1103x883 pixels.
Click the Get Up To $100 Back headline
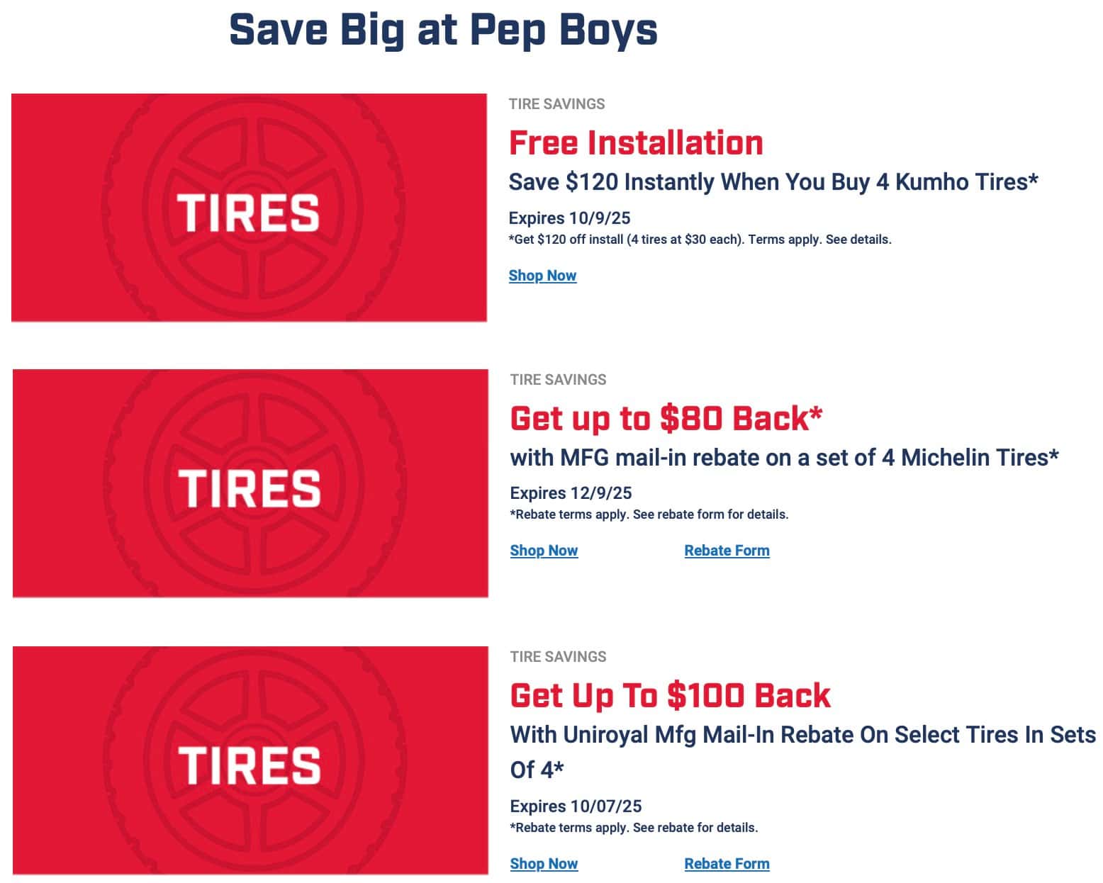pyautogui.click(x=670, y=695)
